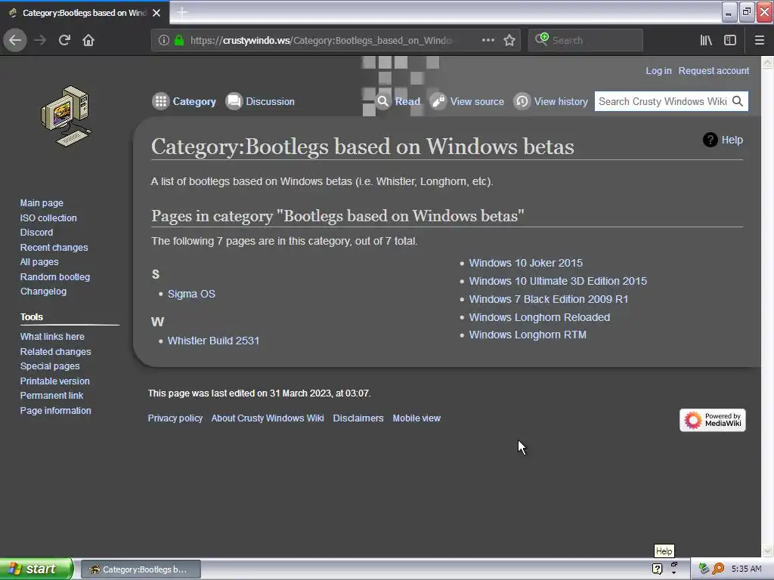This screenshot has height=580, width=774.
Task: Open the Changelog link
Action: 43,291
